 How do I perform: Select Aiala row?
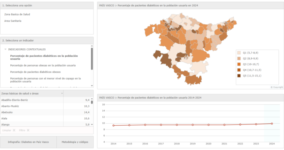coord(45,118)
